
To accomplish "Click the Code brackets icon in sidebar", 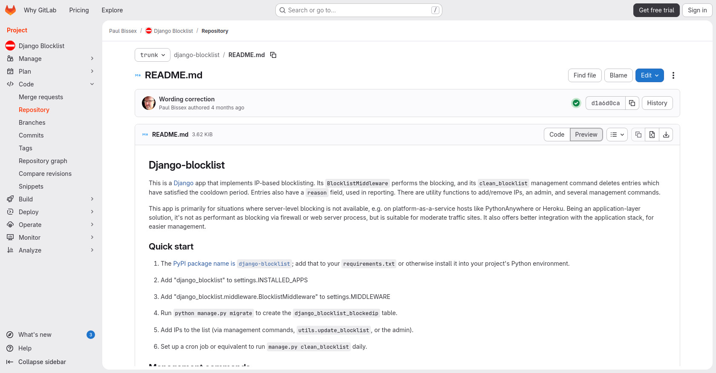I will [10, 84].
